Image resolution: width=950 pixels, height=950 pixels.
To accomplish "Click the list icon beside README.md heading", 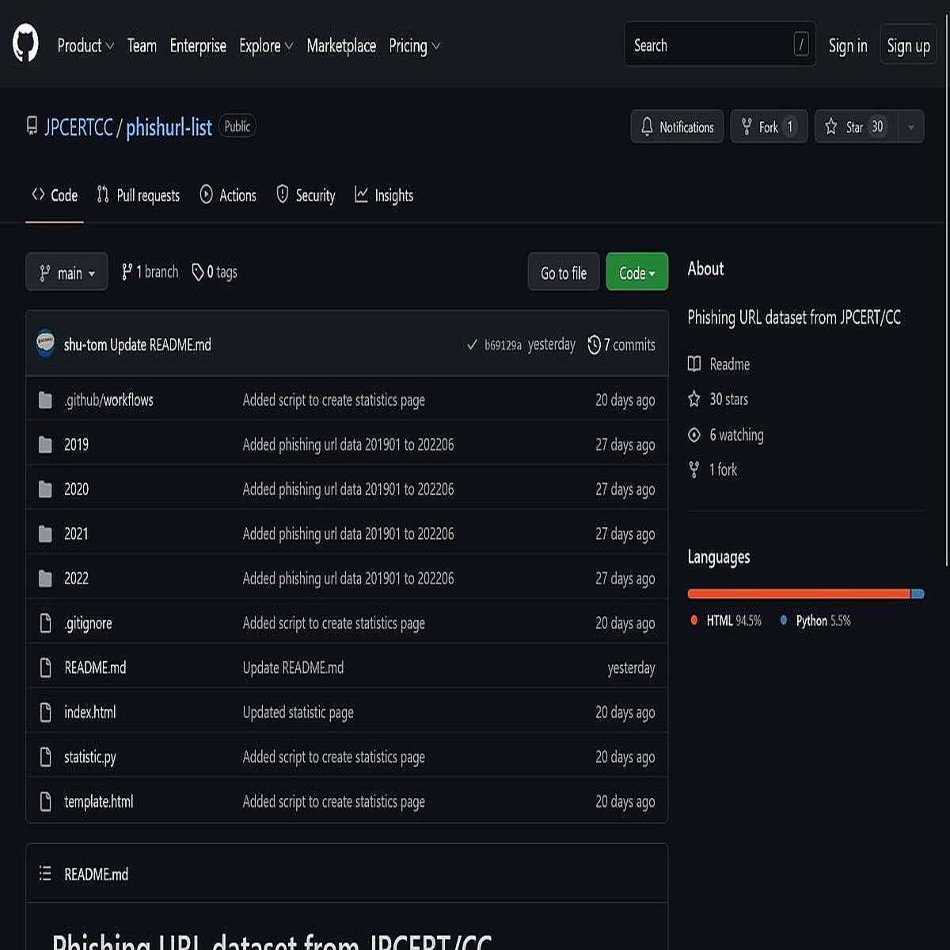I will (x=47, y=873).
